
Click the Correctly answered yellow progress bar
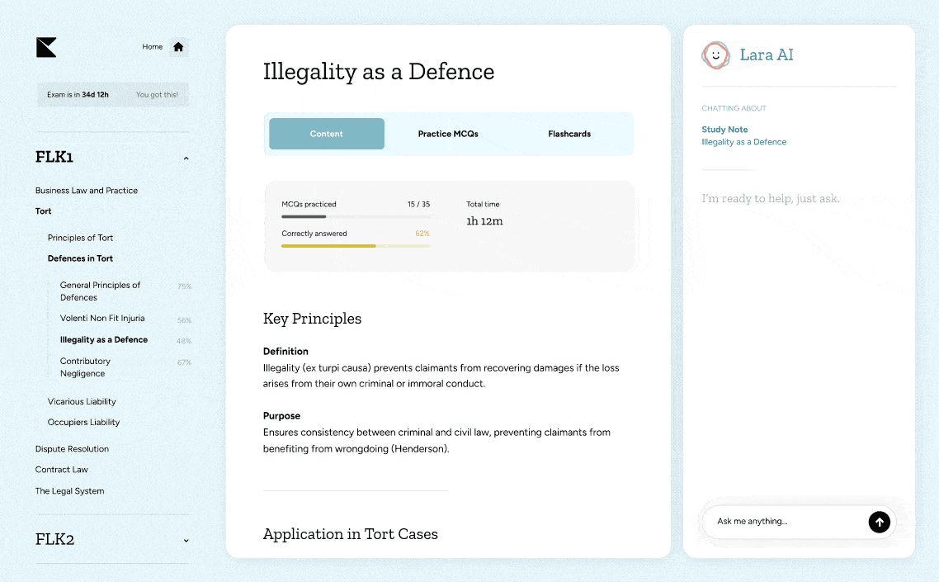(x=355, y=246)
